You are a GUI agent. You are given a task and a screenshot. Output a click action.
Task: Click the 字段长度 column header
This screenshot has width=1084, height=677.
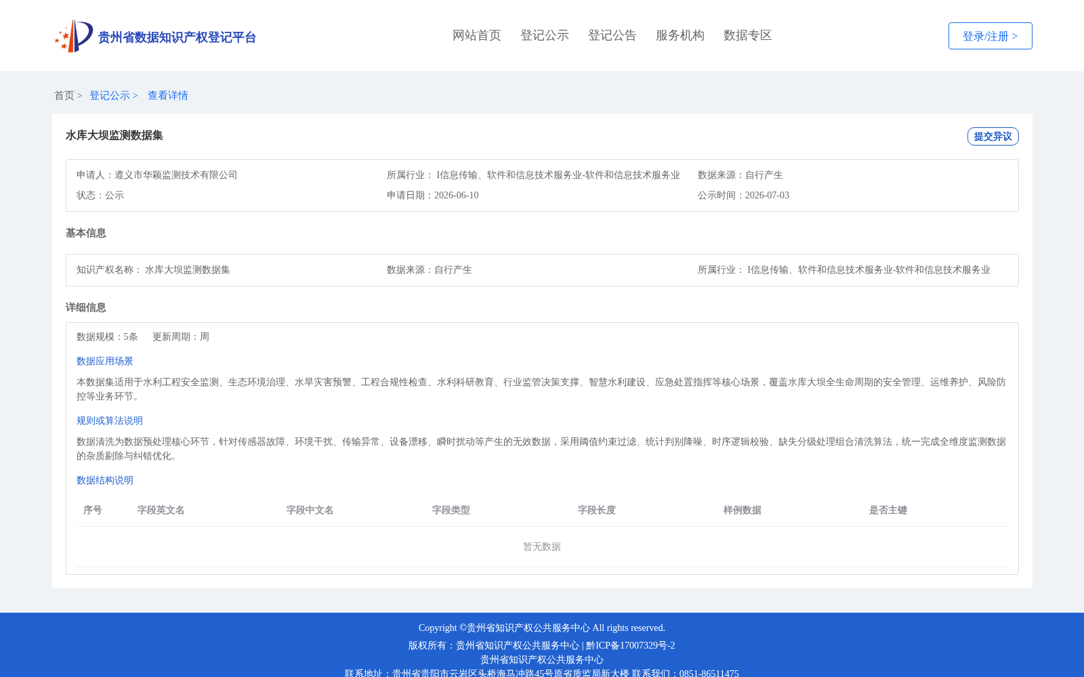(597, 510)
